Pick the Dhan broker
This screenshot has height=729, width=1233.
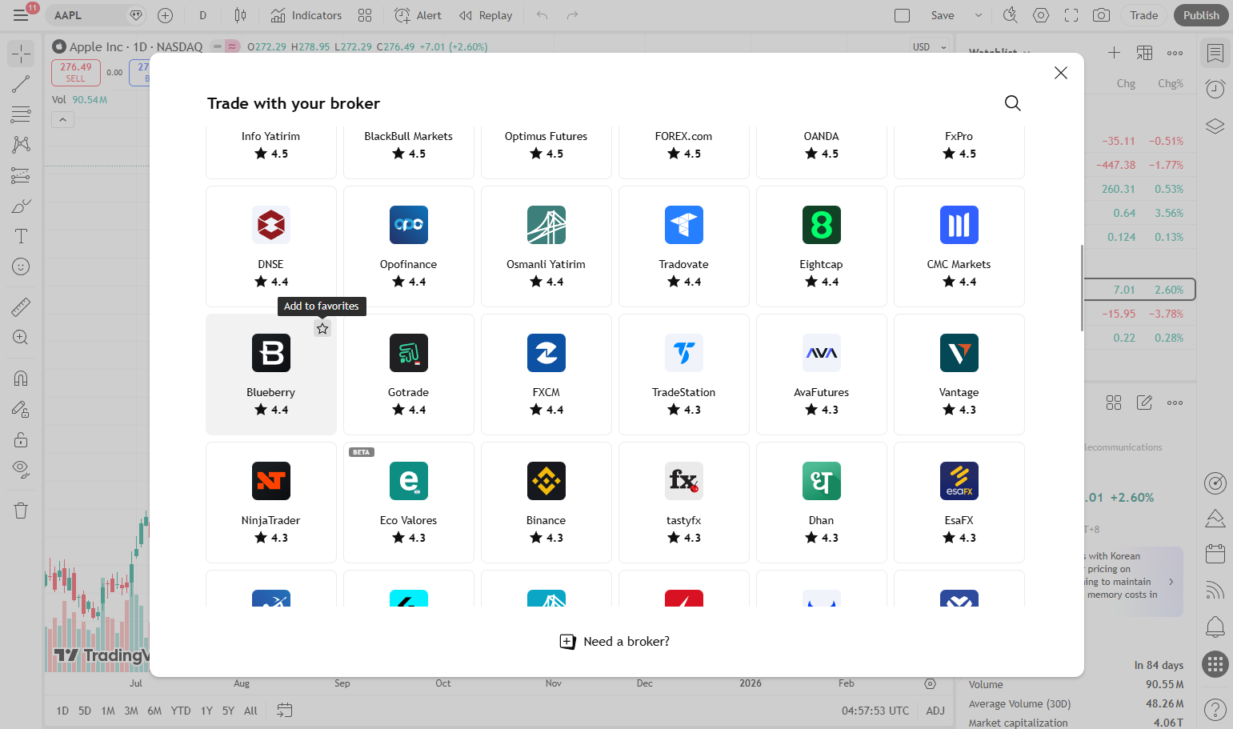(822, 503)
